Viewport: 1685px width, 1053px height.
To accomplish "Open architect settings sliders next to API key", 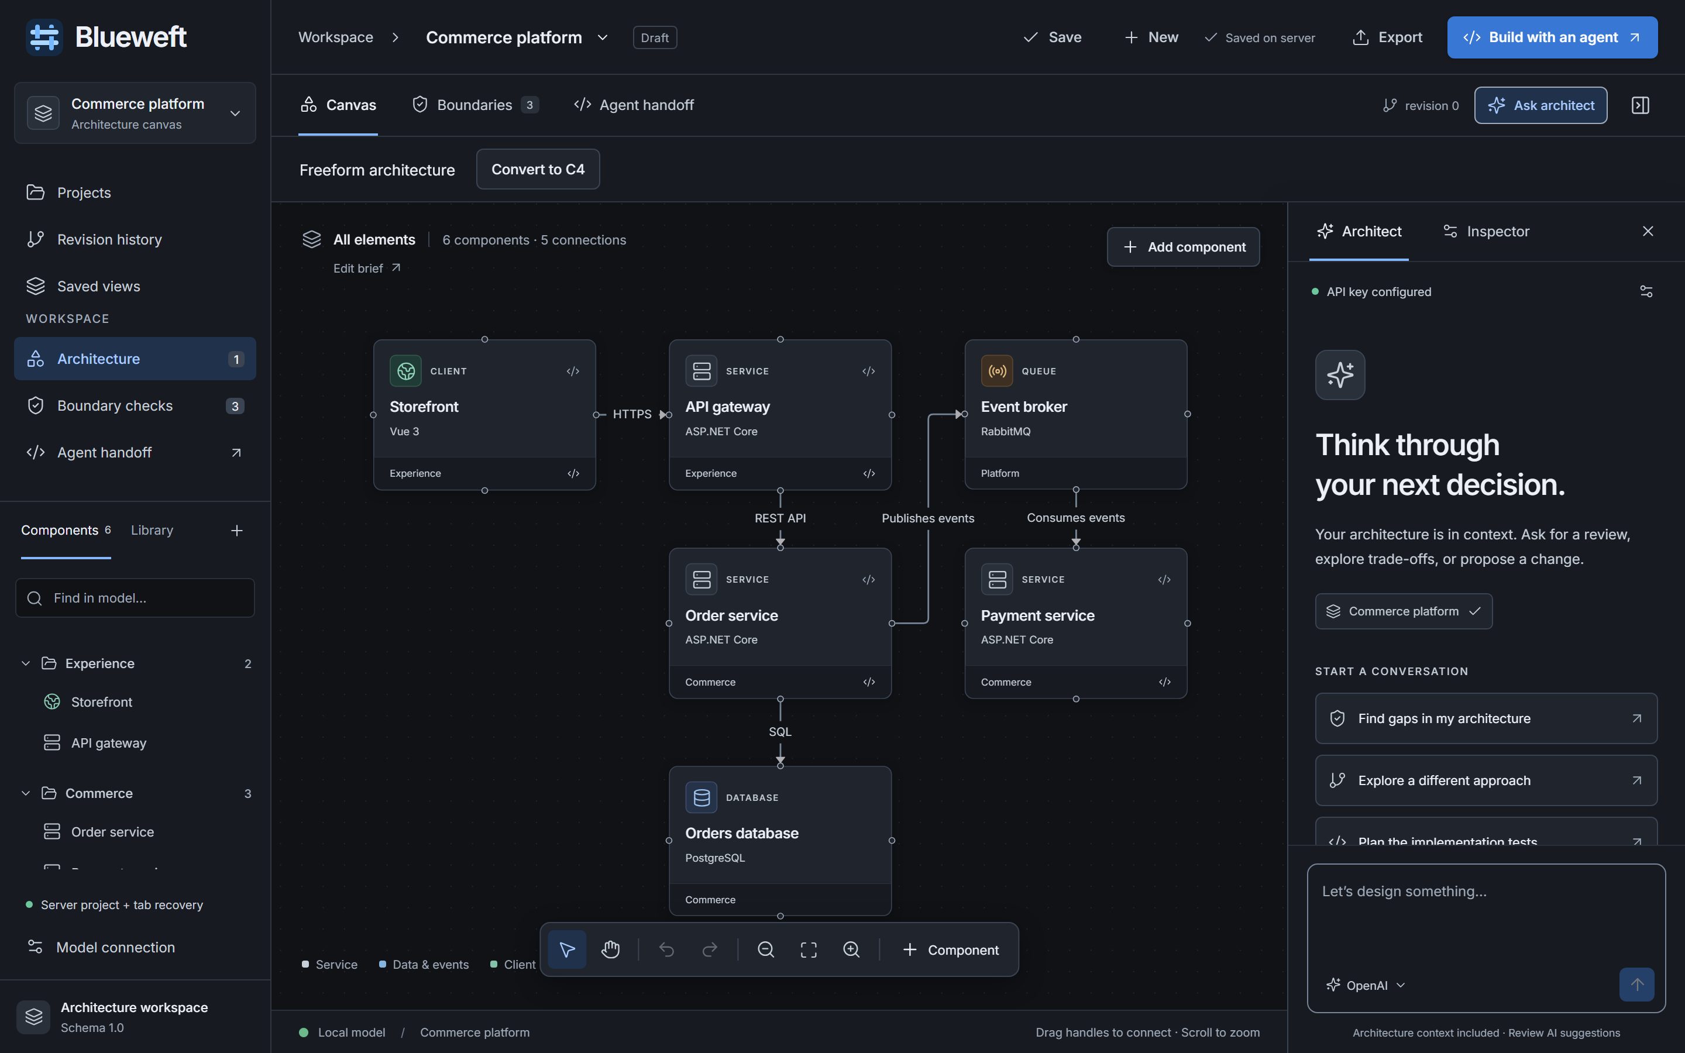I will (x=1646, y=292).
